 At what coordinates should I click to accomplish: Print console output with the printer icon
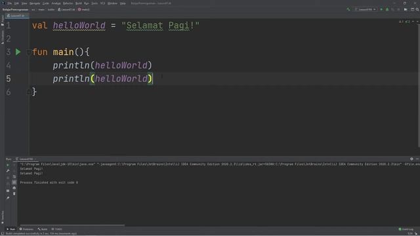[14, 188]
